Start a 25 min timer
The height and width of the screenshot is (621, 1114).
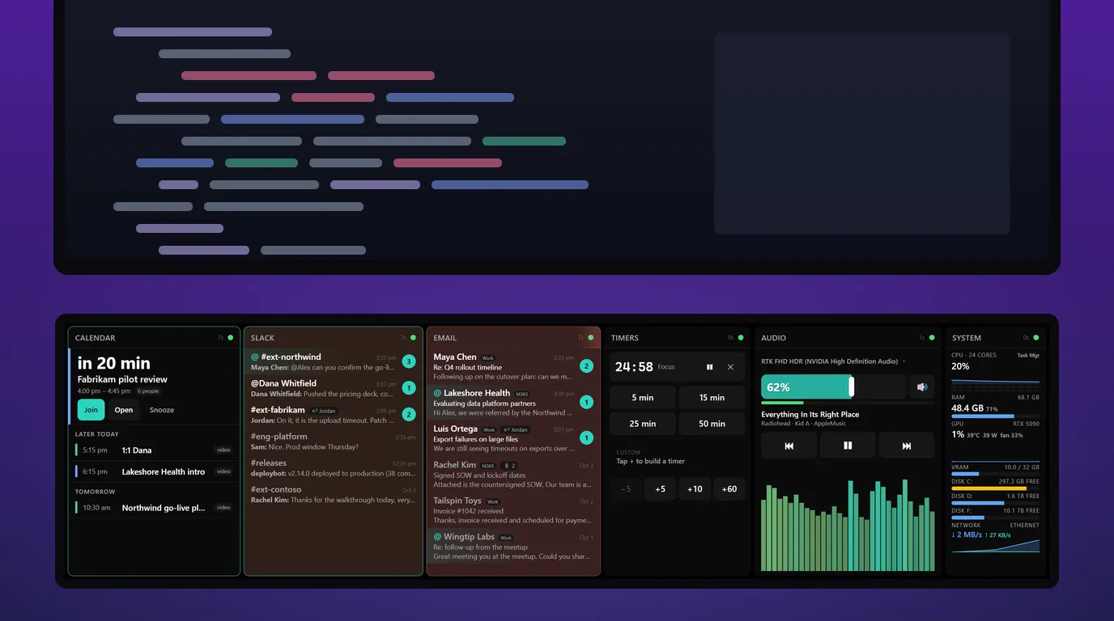643,424
